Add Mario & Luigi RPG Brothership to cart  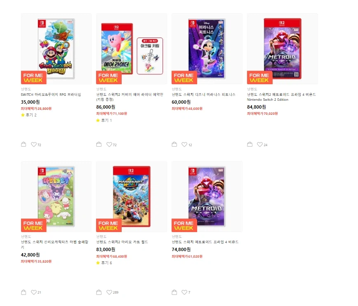click(x=24, y=145)
